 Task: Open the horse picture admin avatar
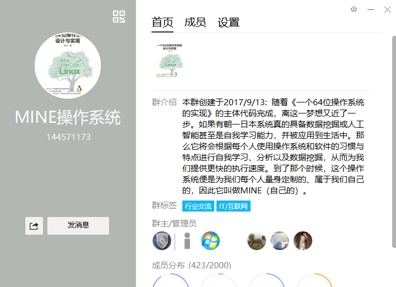point(257,241)
